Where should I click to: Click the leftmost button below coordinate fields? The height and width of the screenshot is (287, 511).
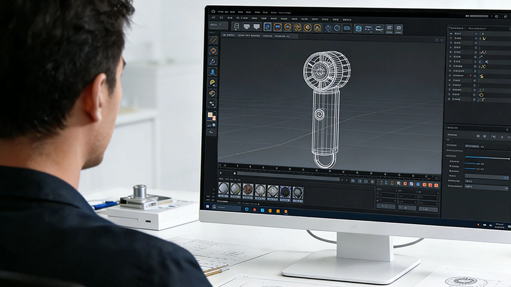386,206
